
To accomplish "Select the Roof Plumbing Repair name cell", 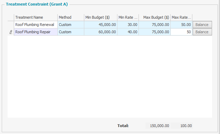I will (36, 32).
